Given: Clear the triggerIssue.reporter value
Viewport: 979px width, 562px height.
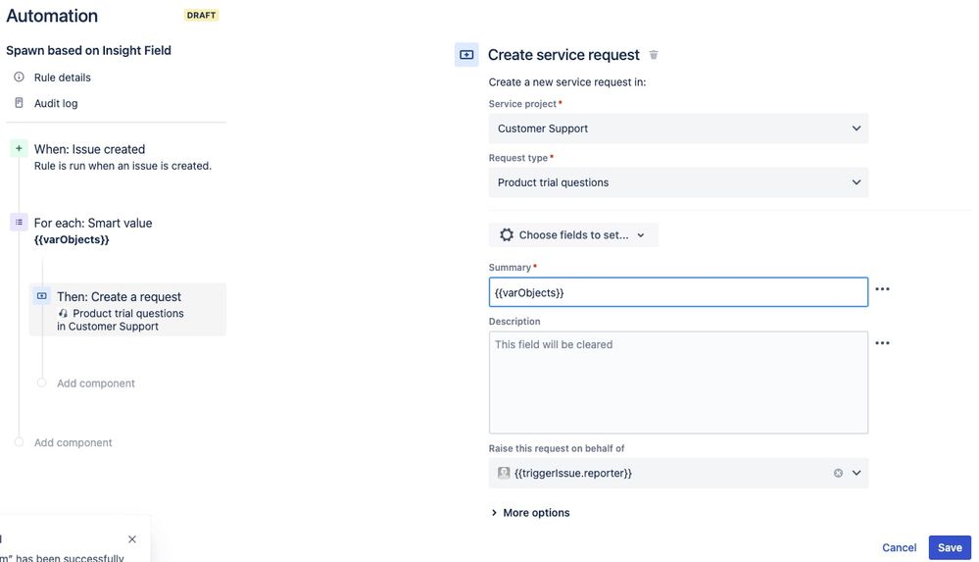Looking at the screenshot, I should (838, 473).
